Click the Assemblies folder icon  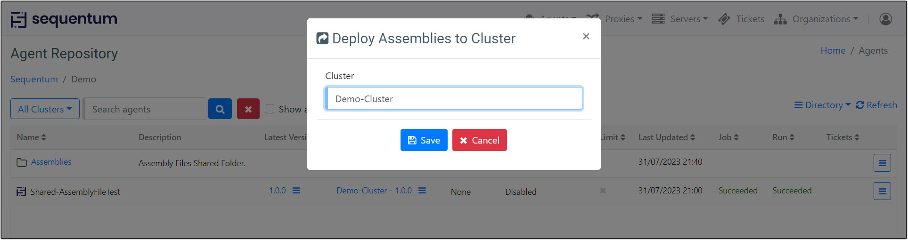[22, 162]
